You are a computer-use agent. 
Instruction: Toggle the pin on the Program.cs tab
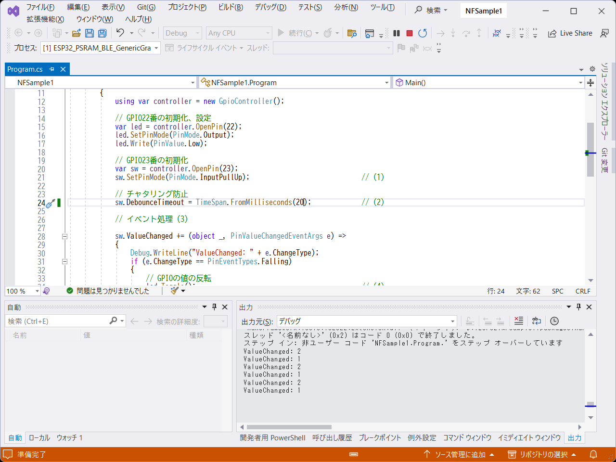point(51,69)
